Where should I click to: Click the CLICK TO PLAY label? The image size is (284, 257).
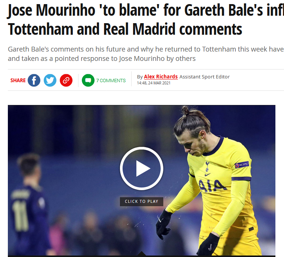point(142,201)
